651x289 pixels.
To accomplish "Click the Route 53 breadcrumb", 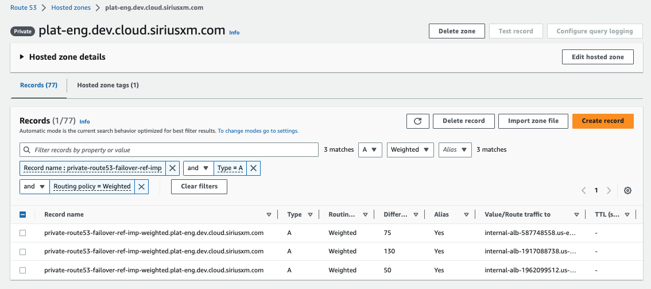I will (x=24, y=7).
